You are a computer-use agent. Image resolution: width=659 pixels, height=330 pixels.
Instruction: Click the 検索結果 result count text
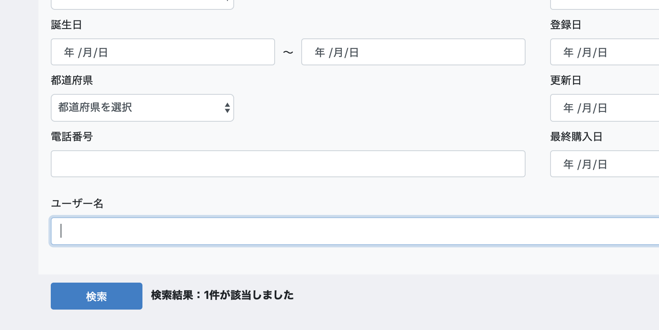222,295
